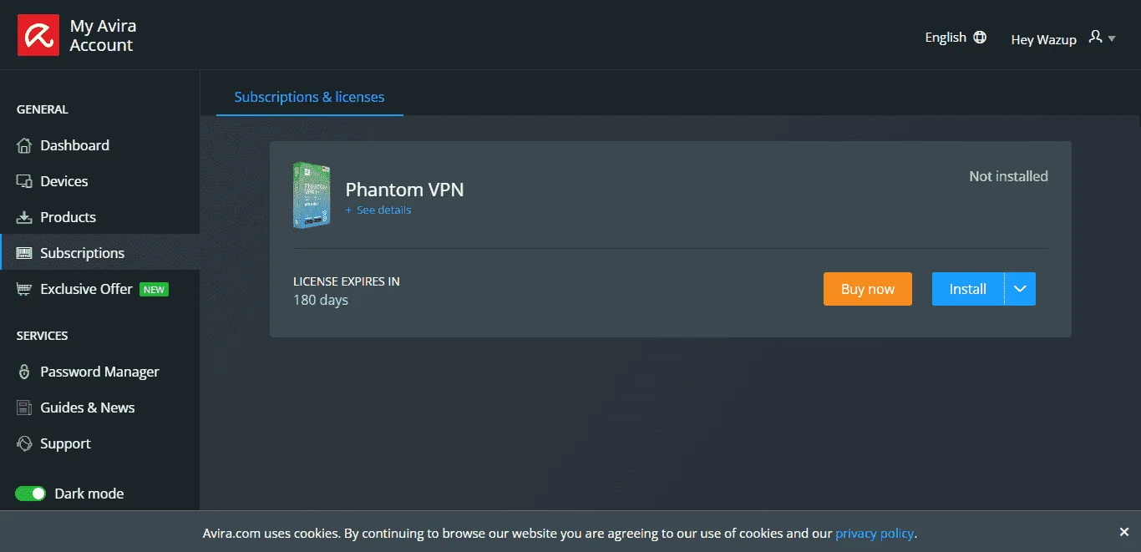This screenshot has height=552, width=1141.
Task: Click the globe icon beside English
Action: 980,38
